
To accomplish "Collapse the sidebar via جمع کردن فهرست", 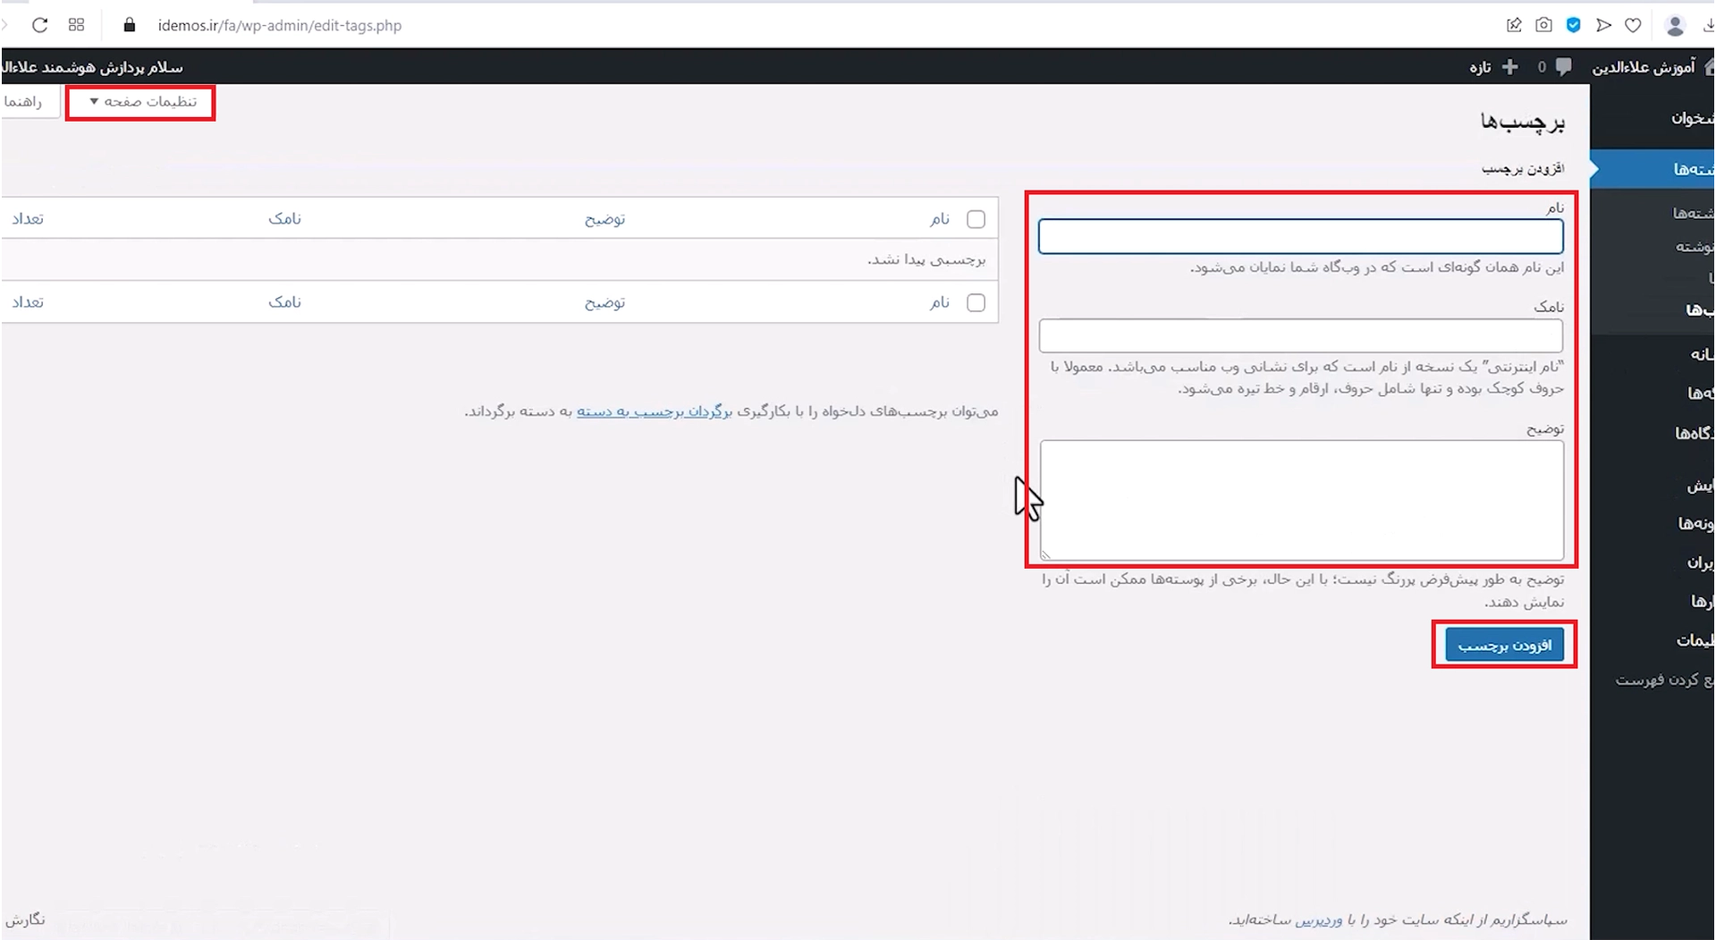I will click(x=1664, y=680).
